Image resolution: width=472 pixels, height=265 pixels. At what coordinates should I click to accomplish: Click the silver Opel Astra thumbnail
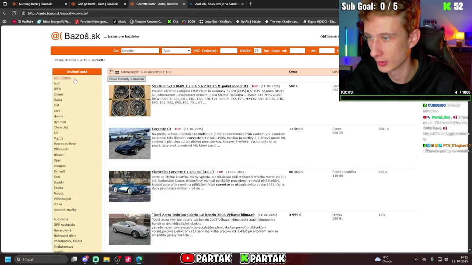(129, 229)
